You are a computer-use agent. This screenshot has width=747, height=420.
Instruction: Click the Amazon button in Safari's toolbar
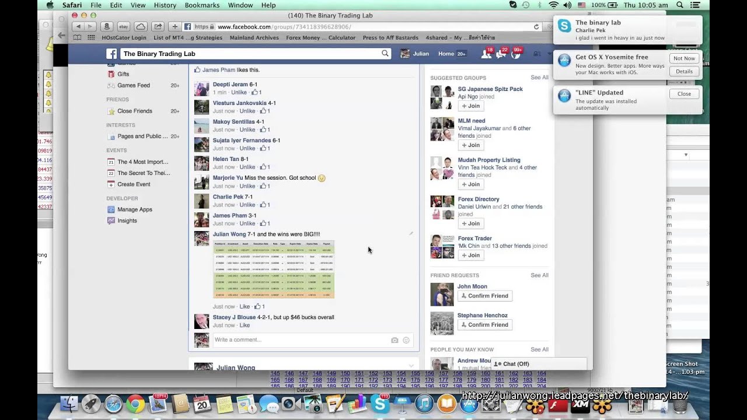[107, 27]
